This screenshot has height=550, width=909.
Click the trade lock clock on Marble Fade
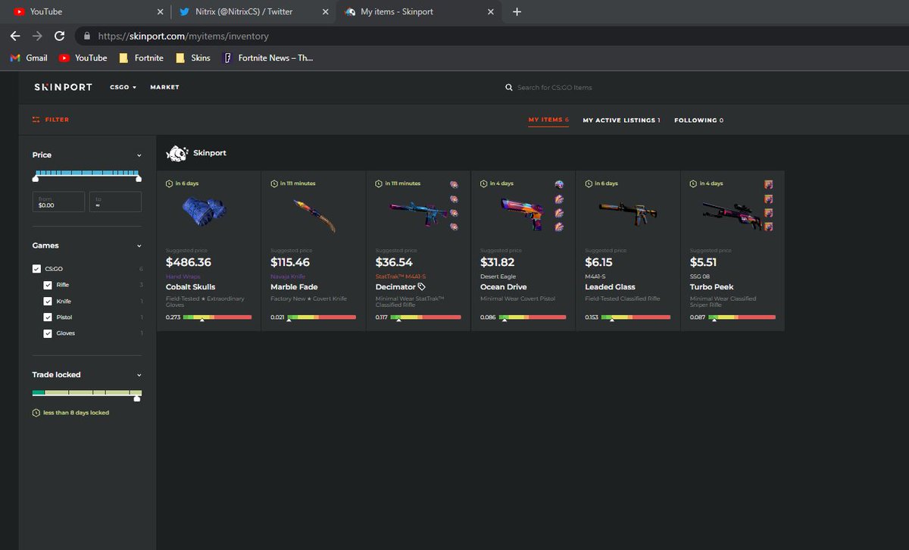coord(273,183)
